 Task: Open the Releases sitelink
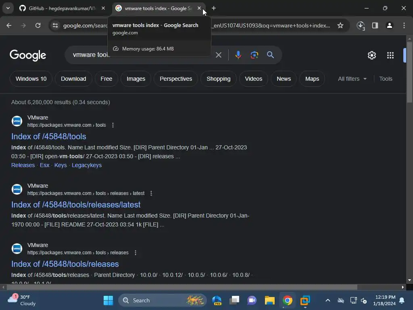click(23, 165)
